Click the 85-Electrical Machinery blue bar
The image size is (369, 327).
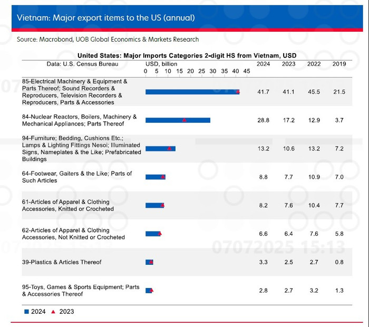(192, 92)
